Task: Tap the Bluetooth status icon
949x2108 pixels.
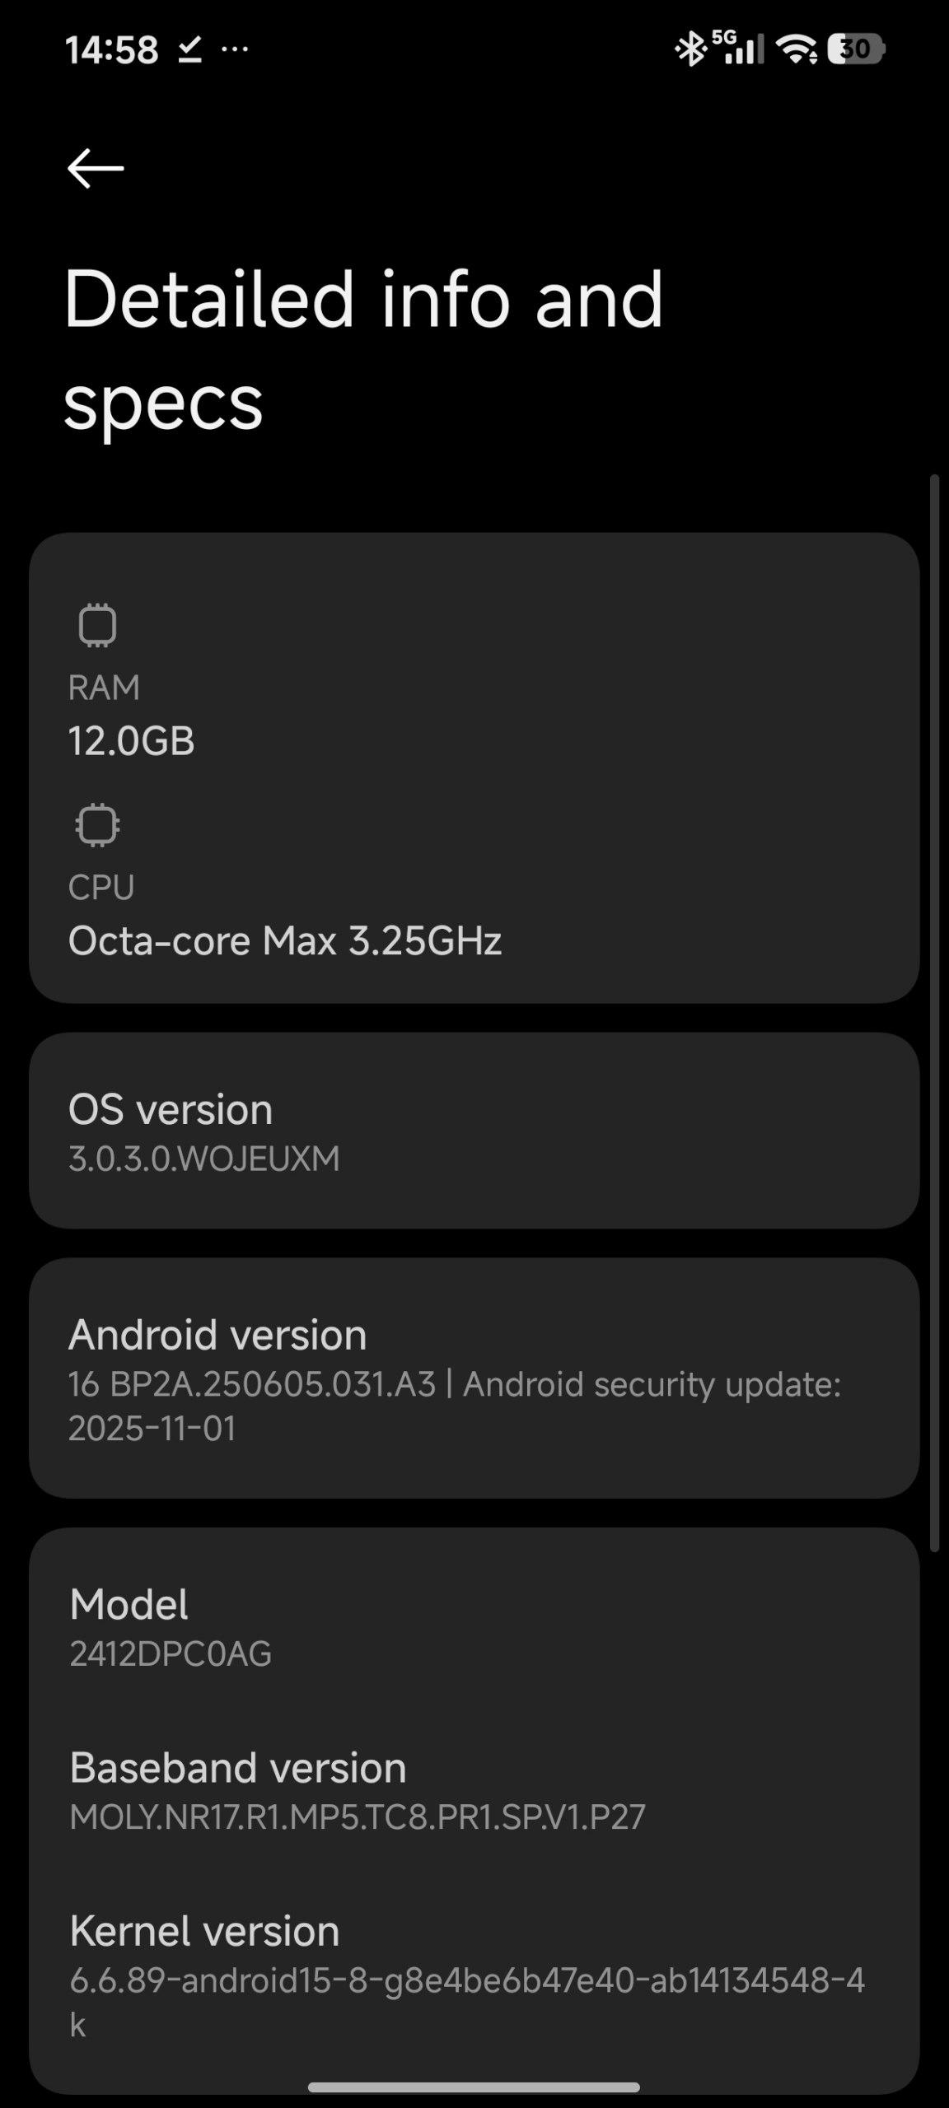Action: 690,49
